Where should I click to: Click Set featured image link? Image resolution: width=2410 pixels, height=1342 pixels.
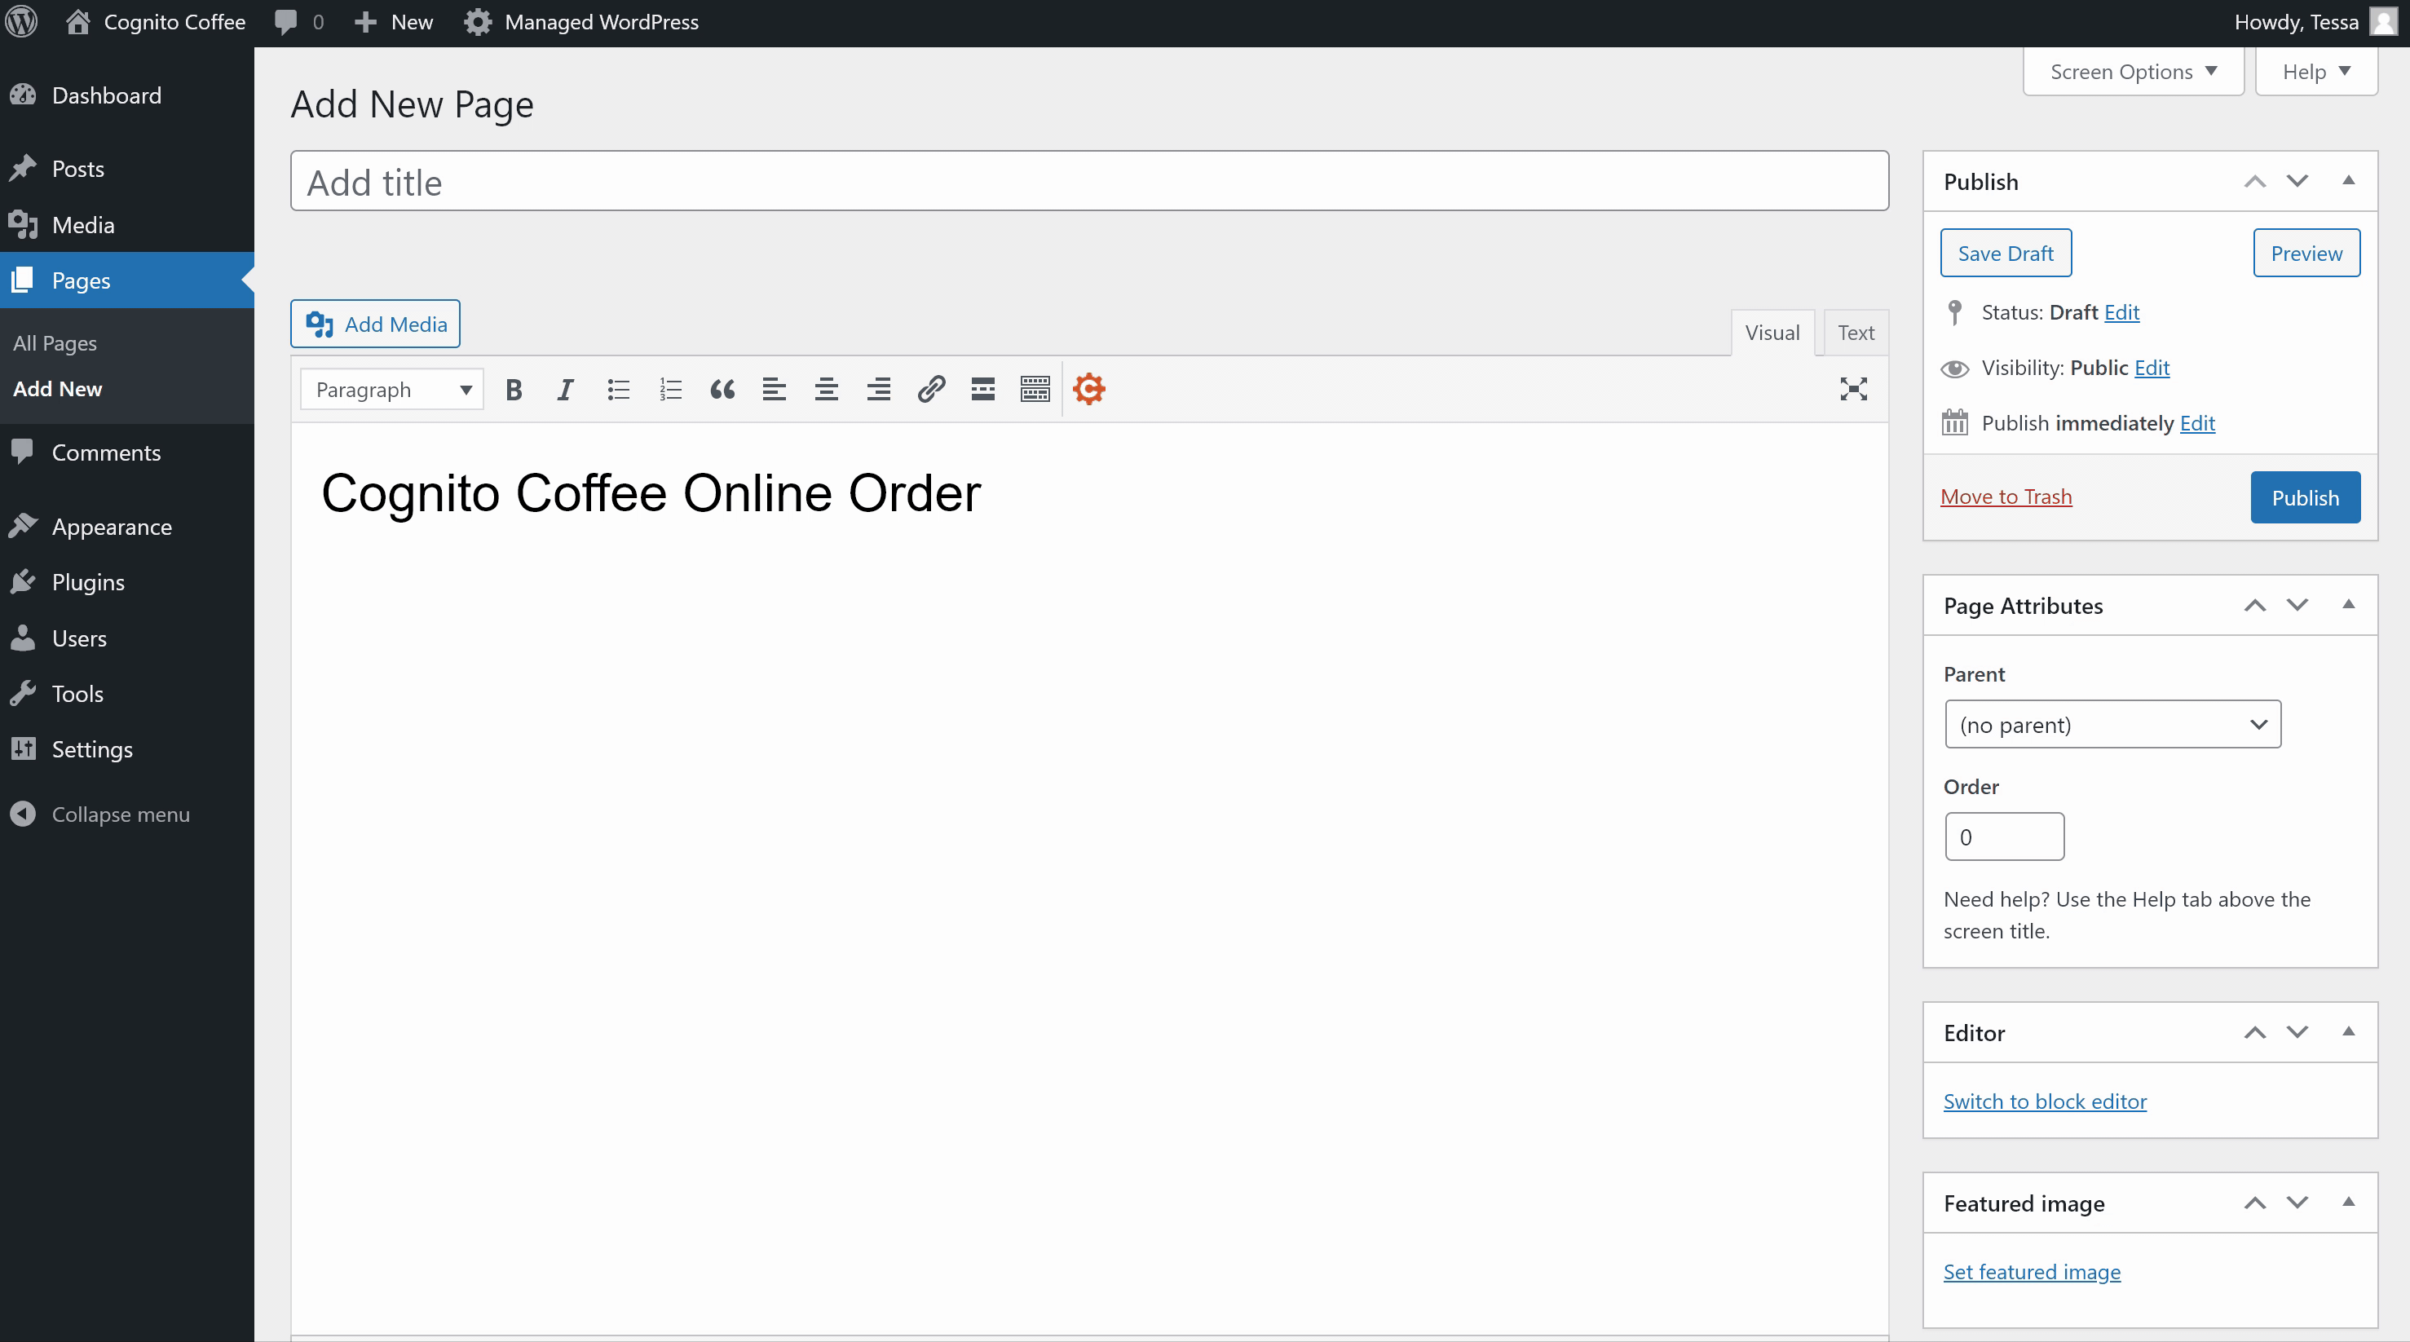(x=2032, y=1272)
